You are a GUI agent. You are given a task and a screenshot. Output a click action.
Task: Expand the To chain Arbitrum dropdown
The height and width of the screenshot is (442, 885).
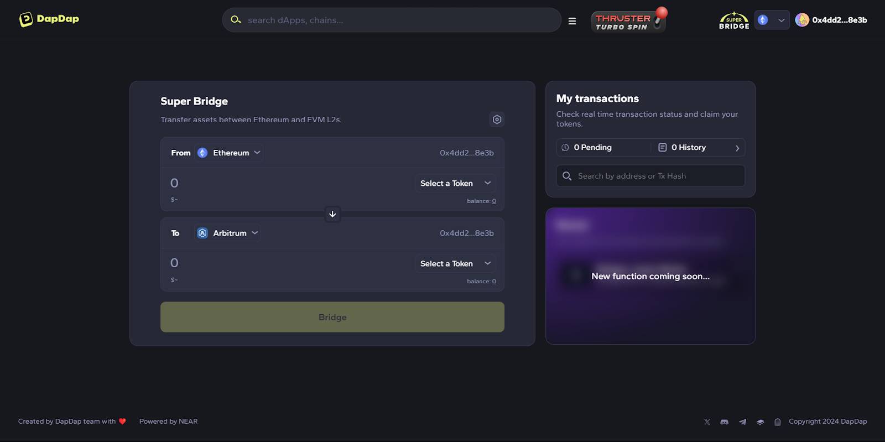pyautogui.click(x=228, y=233)
